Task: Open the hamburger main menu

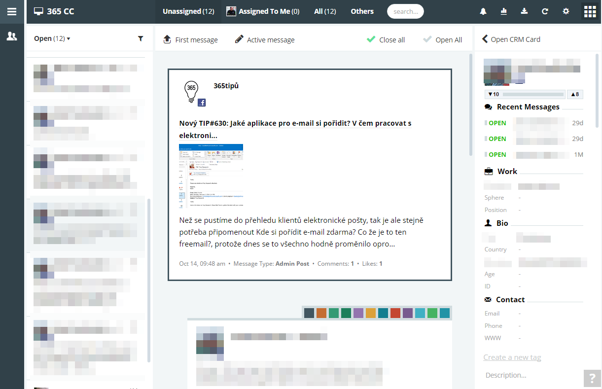Action: point(12,11)
